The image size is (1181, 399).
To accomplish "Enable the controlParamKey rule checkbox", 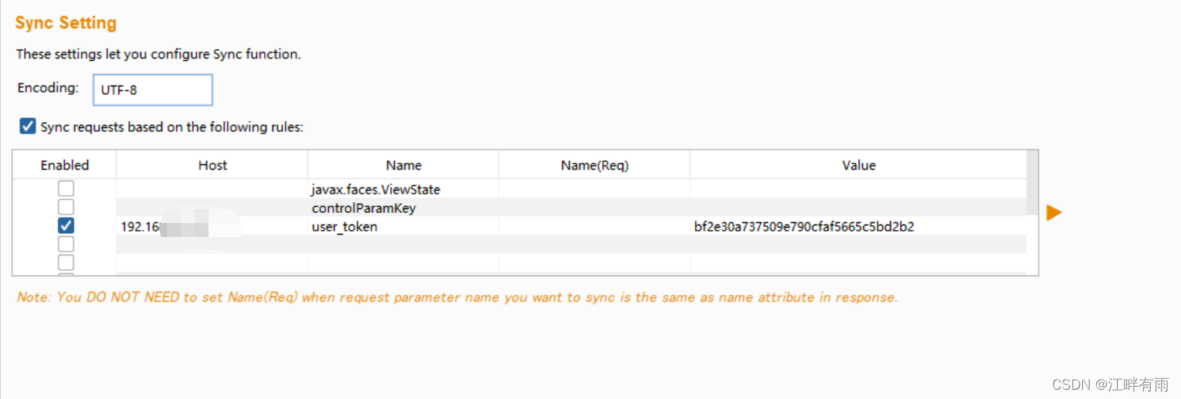I will pyautogui.click(x=66, y=207).
